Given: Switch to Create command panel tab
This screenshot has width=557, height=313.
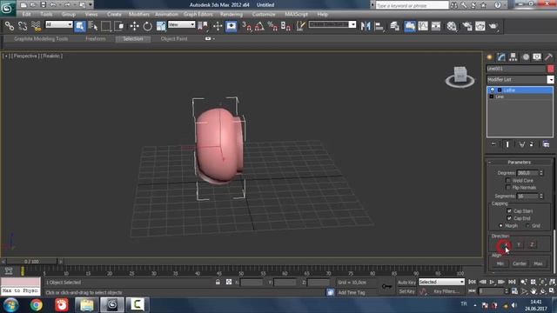Looking at the screenshot, I should point(489,57).
